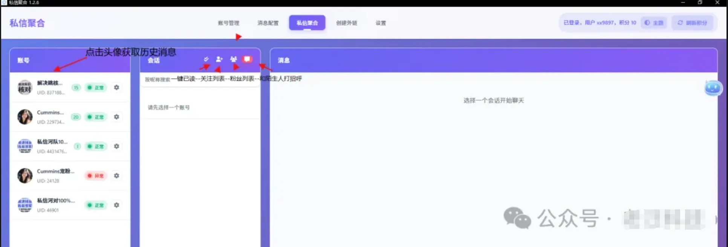Open the fans list group icon (粉丝列表)

pyautogui.click(x=234, y=59)
